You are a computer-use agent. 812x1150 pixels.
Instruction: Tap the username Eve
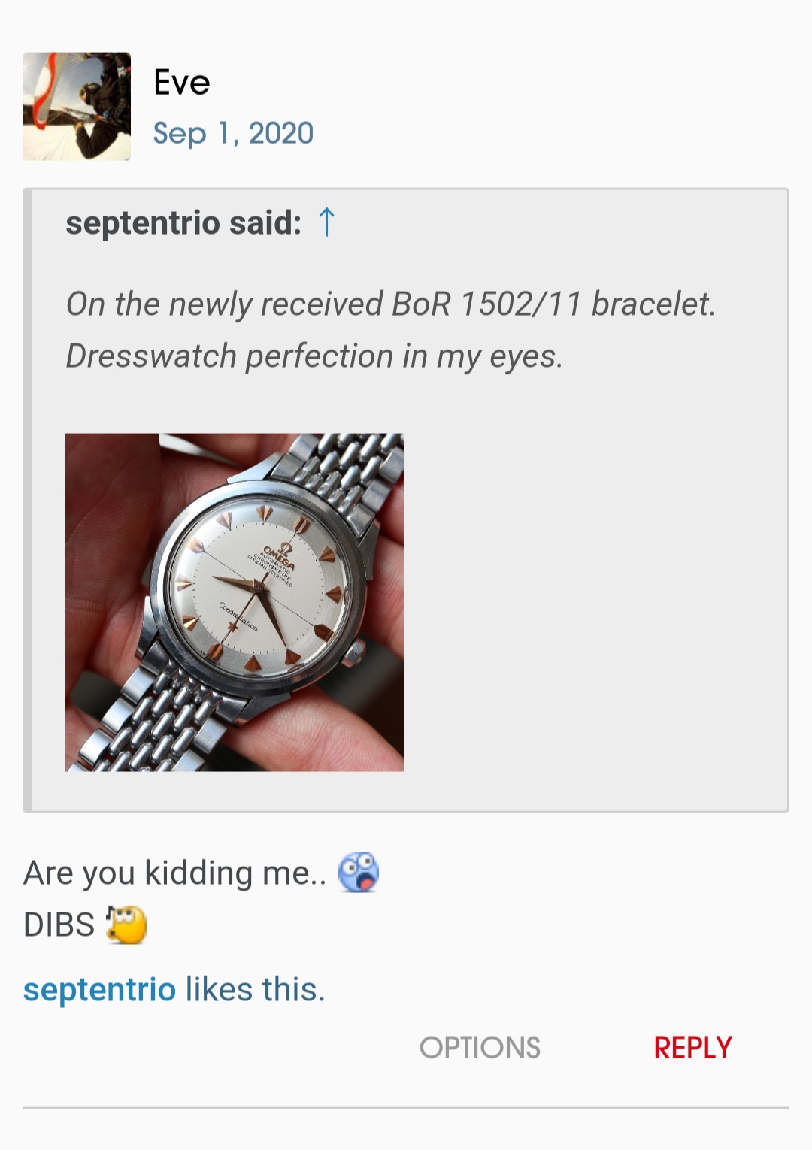[x=181, y=82]
